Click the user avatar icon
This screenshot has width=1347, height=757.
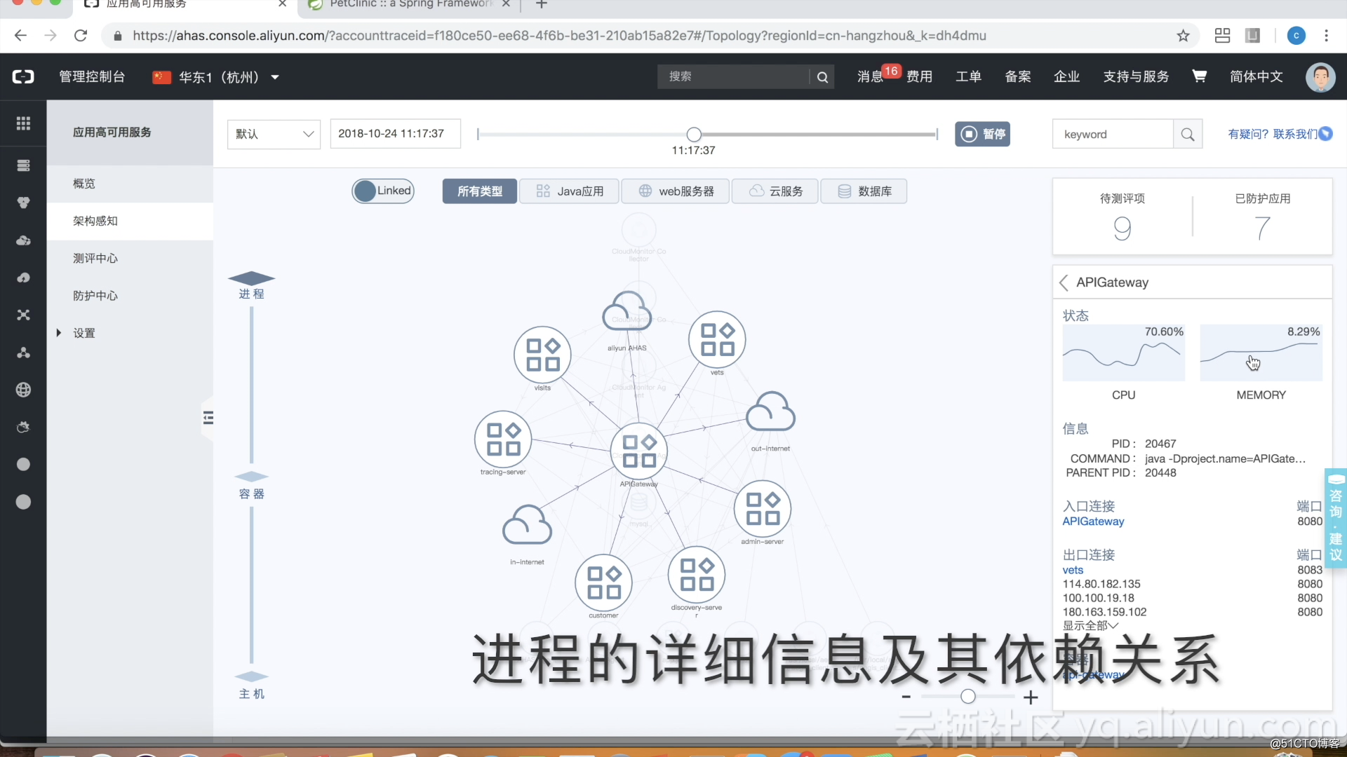click(x=1320, y=76)
